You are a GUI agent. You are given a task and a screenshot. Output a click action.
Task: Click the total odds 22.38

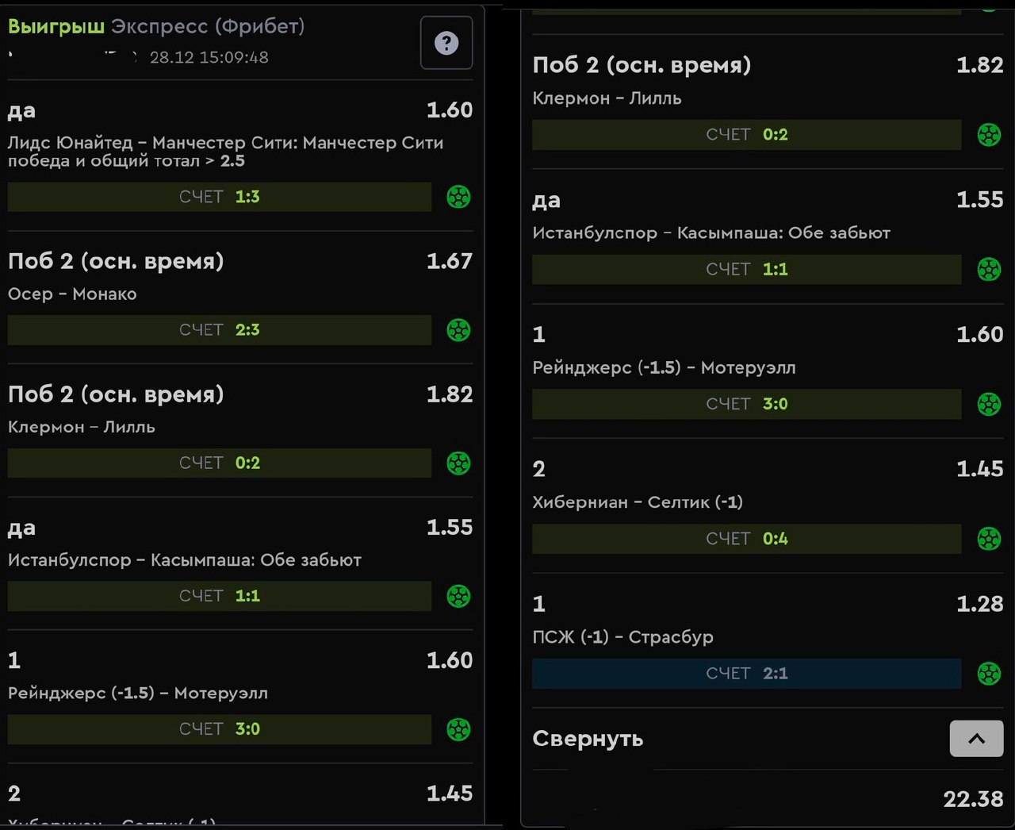tap(973, 799)
